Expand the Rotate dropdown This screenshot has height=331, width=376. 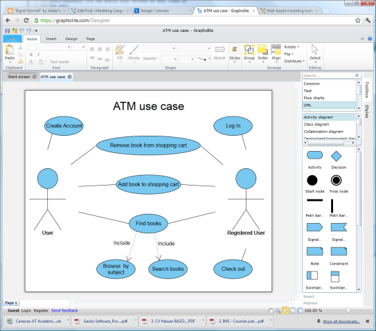pos(292,47)
